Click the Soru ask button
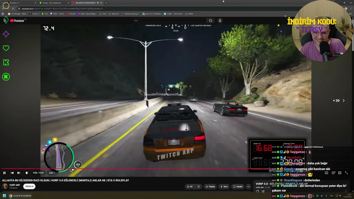354x199 pixels. 224,187
